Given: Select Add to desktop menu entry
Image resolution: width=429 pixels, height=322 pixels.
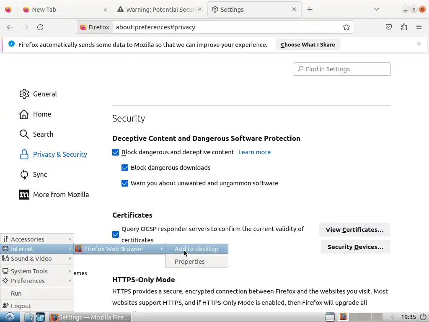Looking at the screenshot, I should pos(196,249).
